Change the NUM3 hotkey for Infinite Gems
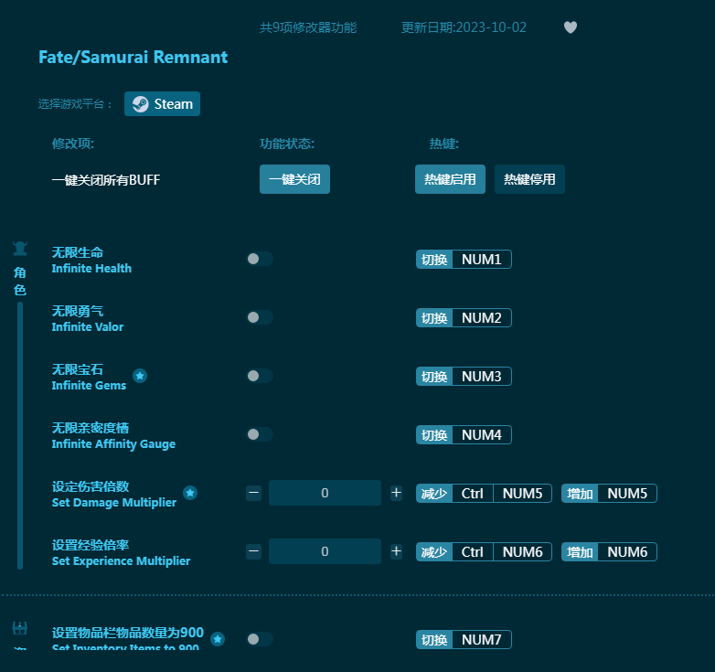This screenshot has width=715, height=672. 482,376
